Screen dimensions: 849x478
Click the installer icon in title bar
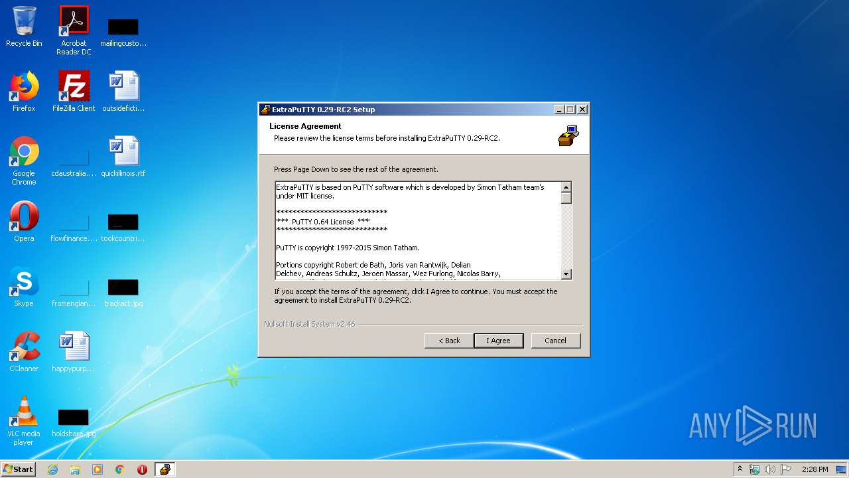click(265, 110)
